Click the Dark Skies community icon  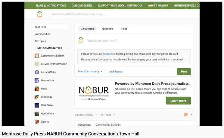pos(37,105)
